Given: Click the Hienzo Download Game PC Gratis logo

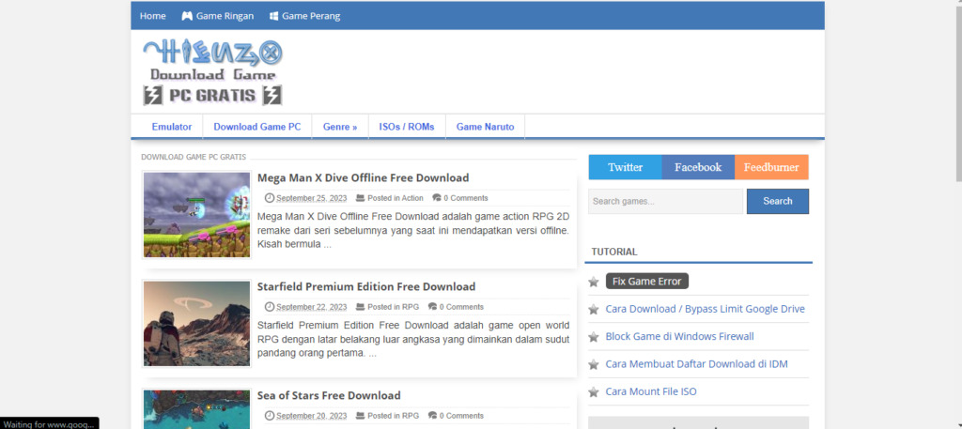Looking at the screenshot, I should [213, 73].
